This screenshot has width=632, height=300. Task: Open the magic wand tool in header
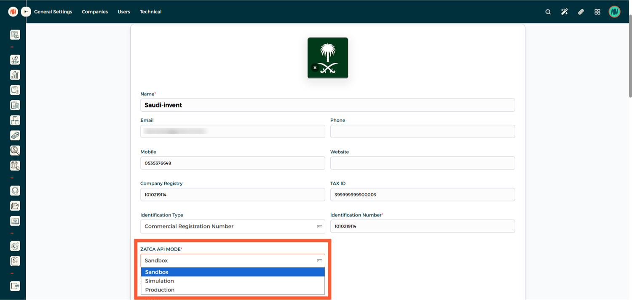pyautogui.click(x=564, y=12)
